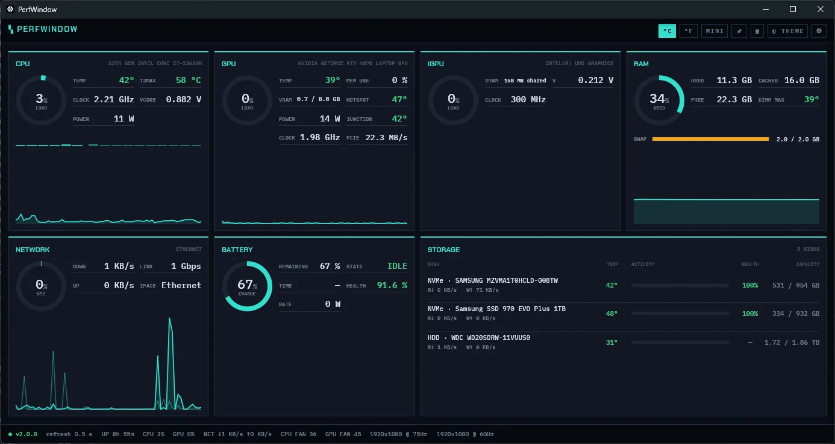Screen dimensions: 835x444
Task: Click the refresh 0.5 s status entry
Action: click(x=69, y=434)
